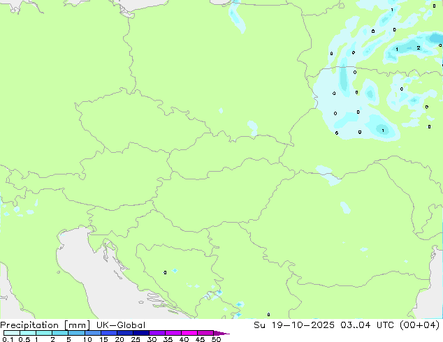Click the '03..04 UTC' time label
443x342 pixels.
click(367, 325)
